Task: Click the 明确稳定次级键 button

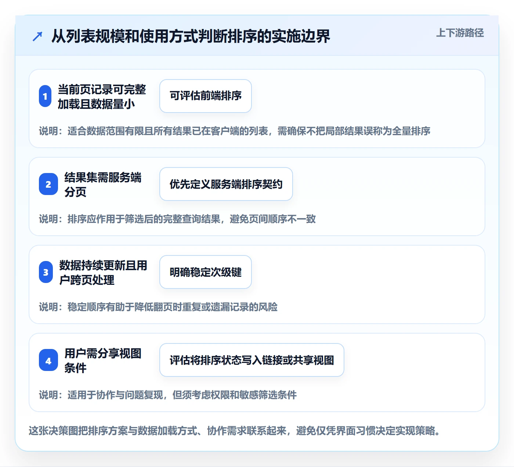Action: pyautogui.click(x=206, y=272)
